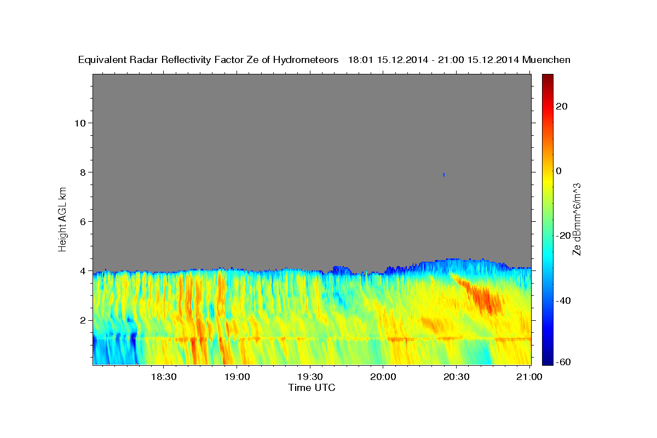Click the 'Ze dBmm^6/m^3' colorbar label
Image resolution: width=657 pixels, height=438 pixels.
[577, 219]
